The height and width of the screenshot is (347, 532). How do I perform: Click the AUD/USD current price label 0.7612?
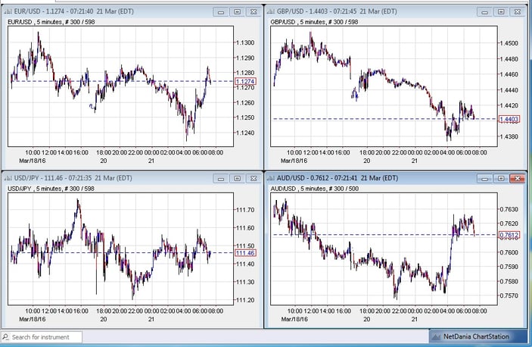point(509,235)
